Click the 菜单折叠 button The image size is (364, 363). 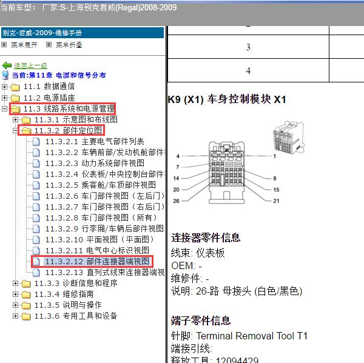pyautogui.click(x=69, y=45)
